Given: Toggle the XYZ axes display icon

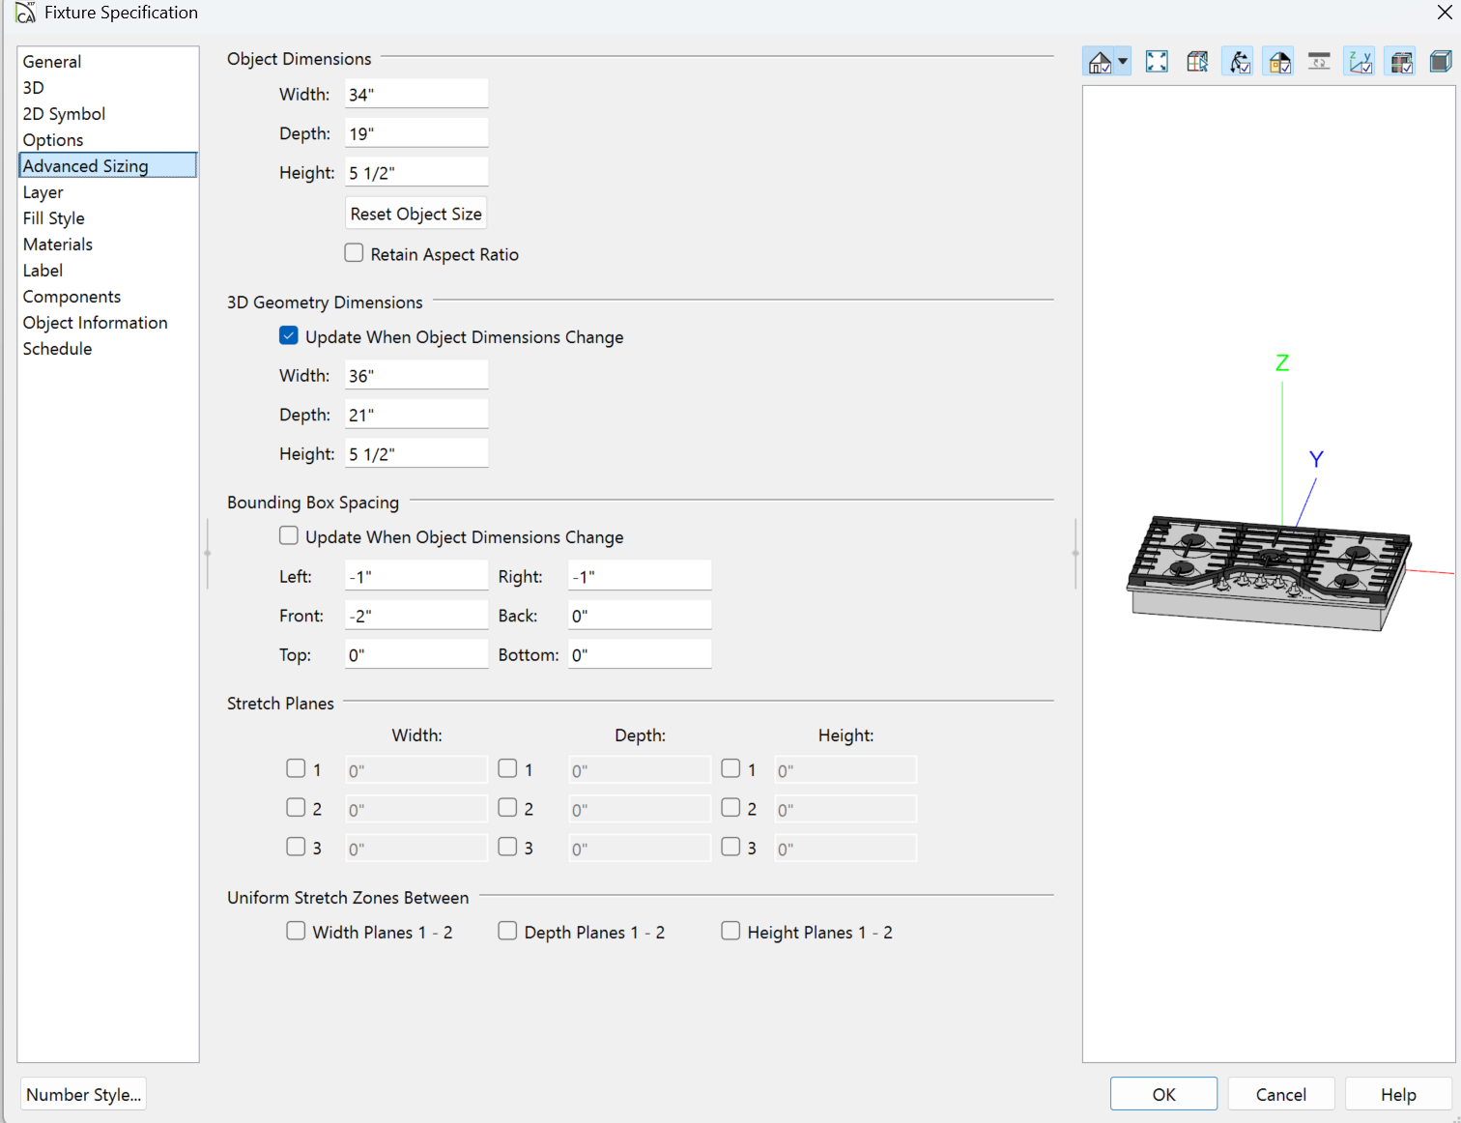Looking at the screenshot, I should [x=1360, y=62].
